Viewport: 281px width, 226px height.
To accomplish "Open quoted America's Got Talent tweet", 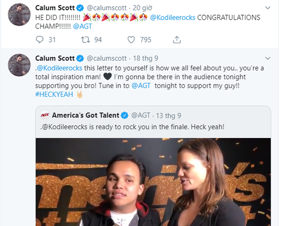I will coord(153,121).
